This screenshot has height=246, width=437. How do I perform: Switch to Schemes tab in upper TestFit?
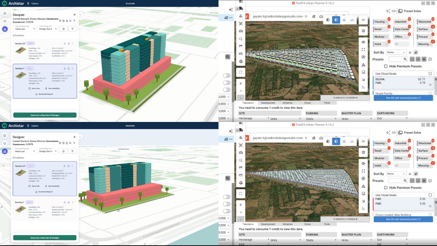click(x=287, y=103)
